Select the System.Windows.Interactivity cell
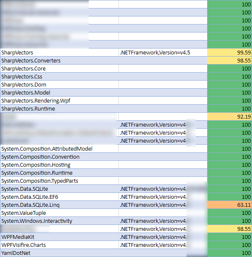 pyautogui.click(x=60, y=221)
